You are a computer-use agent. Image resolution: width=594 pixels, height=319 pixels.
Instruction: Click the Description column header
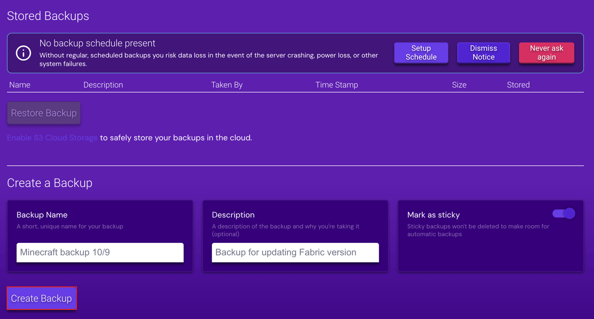click(x=103, y=85)
